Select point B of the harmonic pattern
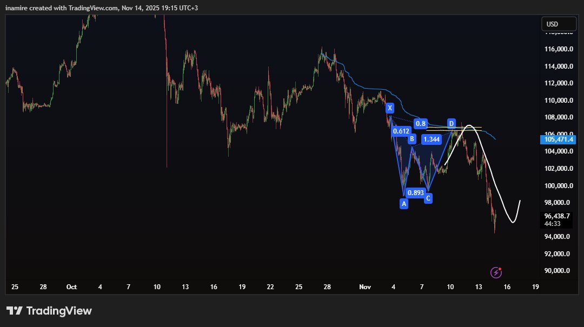Screen dimensions: 584x327 tap(412, 139)
